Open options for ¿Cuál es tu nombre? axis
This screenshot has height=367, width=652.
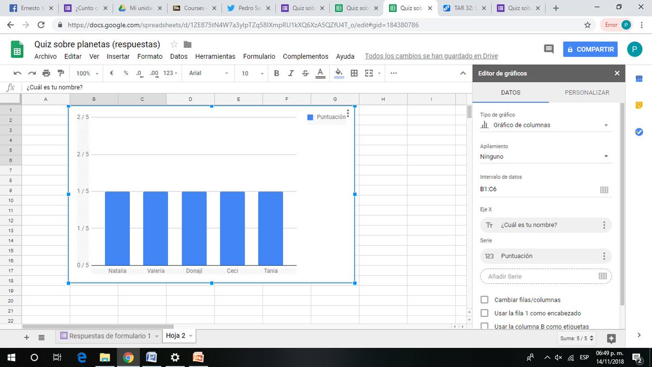pos(604,225)
